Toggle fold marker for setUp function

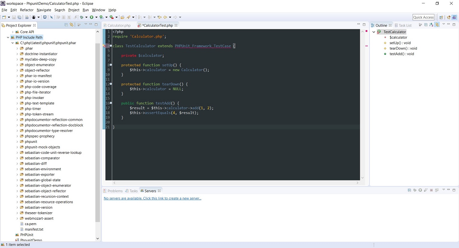(x=111, y=65)
